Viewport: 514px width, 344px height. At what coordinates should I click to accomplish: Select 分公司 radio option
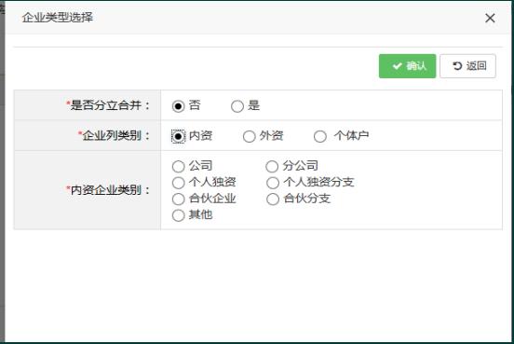272,167
